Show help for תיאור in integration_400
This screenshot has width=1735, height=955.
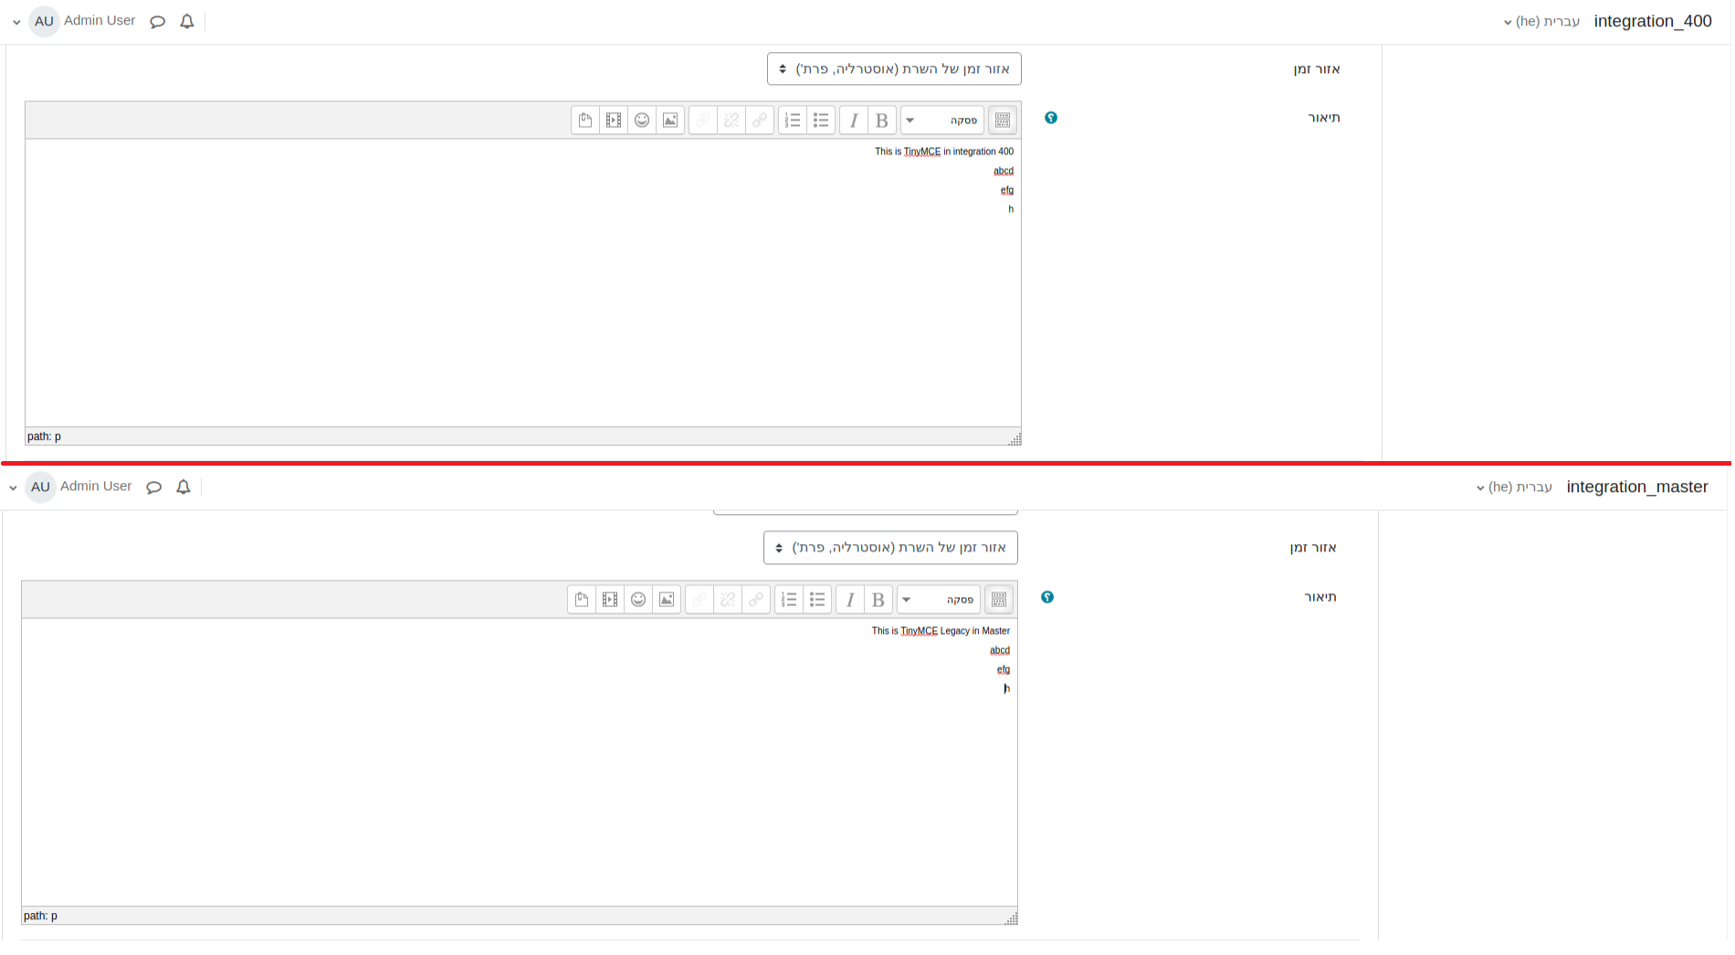(x=1051, y=118)
